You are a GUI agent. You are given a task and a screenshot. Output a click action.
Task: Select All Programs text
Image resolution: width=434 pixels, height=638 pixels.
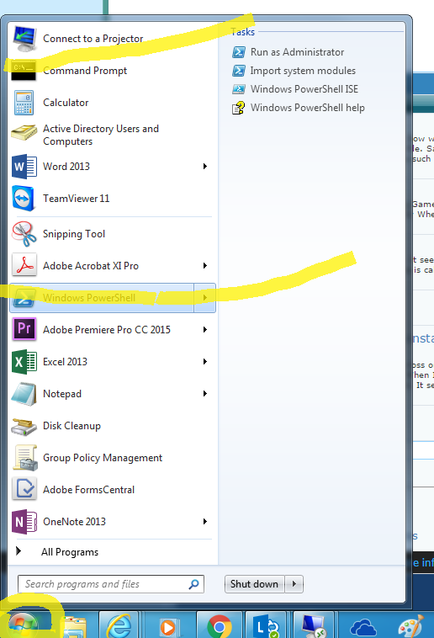coord(70,552)
